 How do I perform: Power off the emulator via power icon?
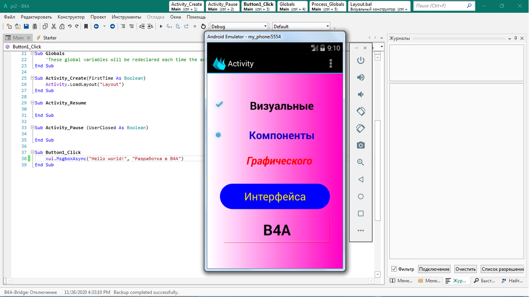tap(361, 60)
